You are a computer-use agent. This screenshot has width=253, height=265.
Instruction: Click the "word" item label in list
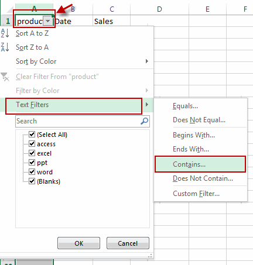point(45,172)
